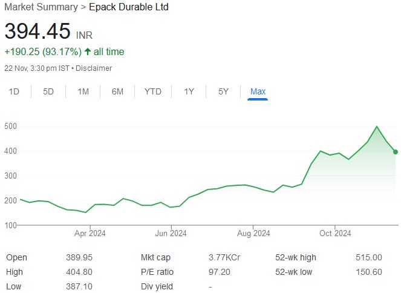Select the 5D time range tab
Image resolution: width=401 pixels, height=293 pixels.
click(x=48, y=91)
